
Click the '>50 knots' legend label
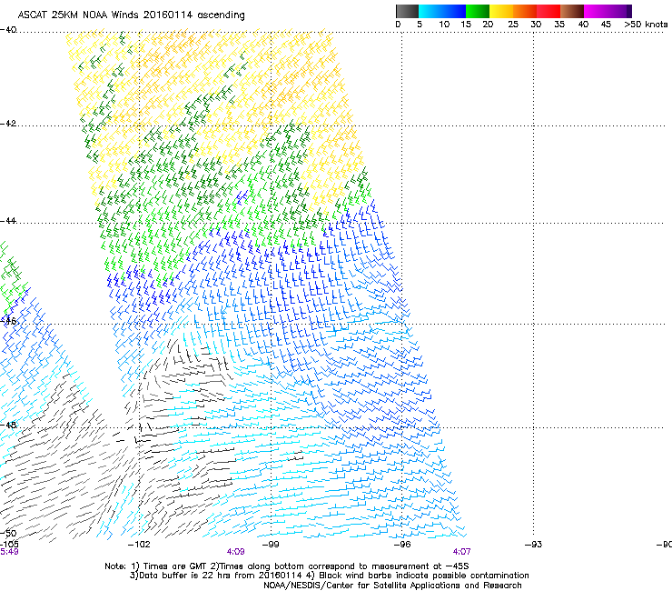point(646,25)
